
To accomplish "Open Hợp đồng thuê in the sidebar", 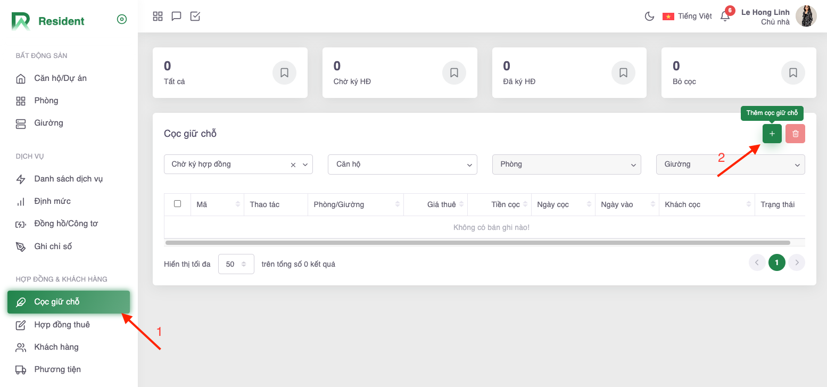I will (x=62, y=325).
